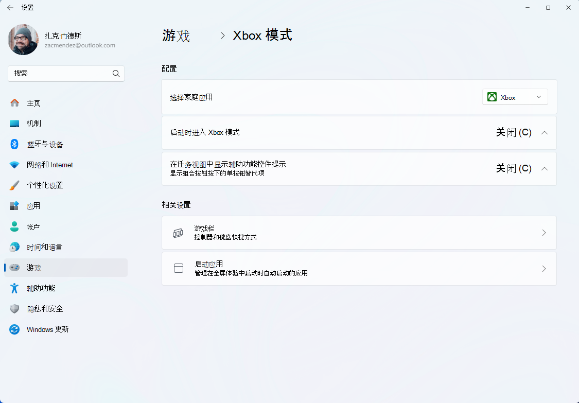The image size is (579, 403).
Task: Click the 游戏 breadcrumb heading
Action: pyautogui.click(x=176, y=36)
